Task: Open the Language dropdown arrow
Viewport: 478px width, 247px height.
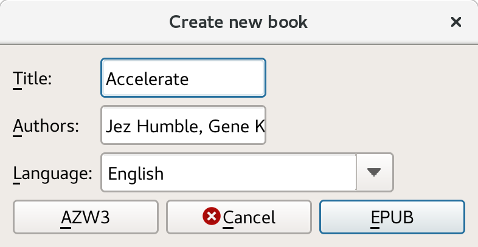Action: [x=375, y=172]
